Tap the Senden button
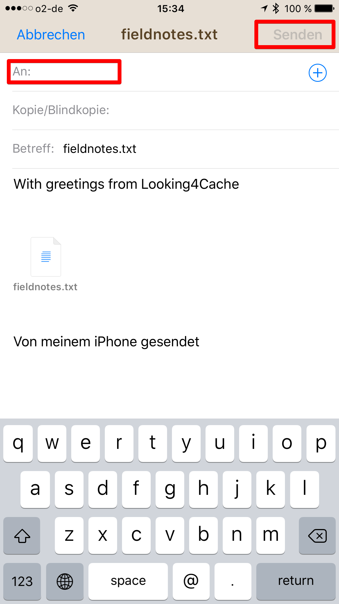The width and height of the screenshot is (339, 604). tap(298, 35)
